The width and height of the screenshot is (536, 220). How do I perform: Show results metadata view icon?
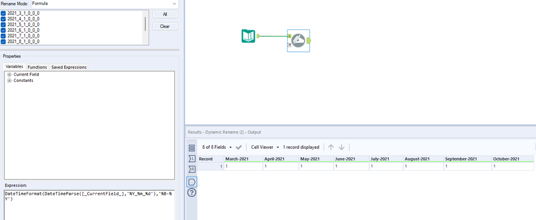192,148
